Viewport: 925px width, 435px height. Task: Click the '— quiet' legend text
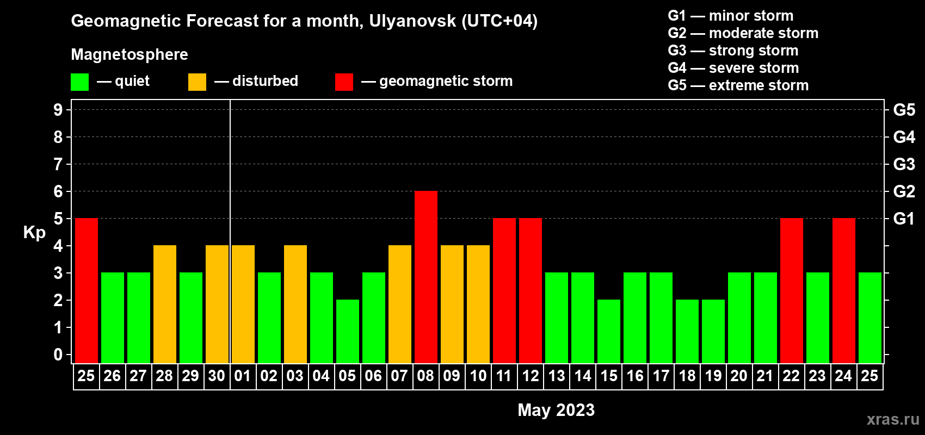pos(123,82)
